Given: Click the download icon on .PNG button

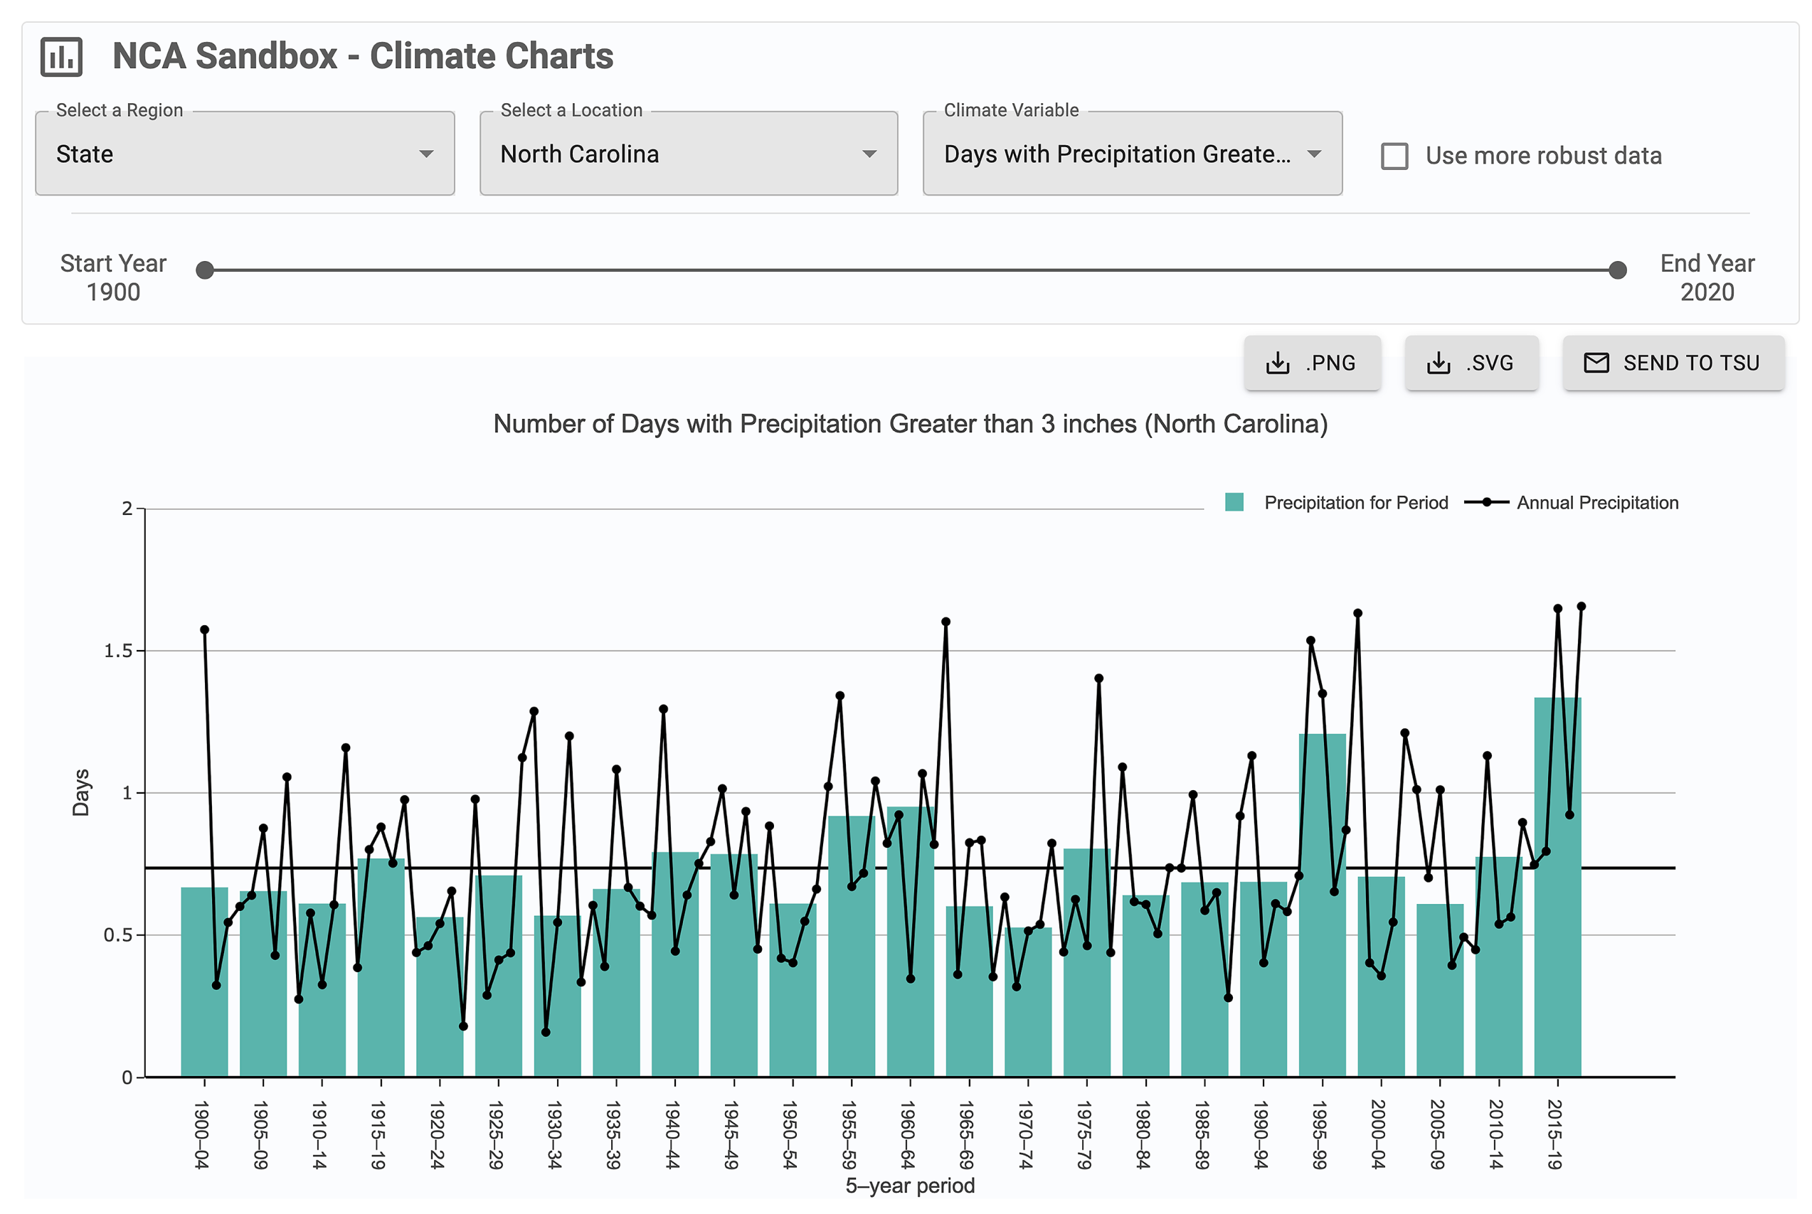Looking at the screenshot, I should 1277,362.
